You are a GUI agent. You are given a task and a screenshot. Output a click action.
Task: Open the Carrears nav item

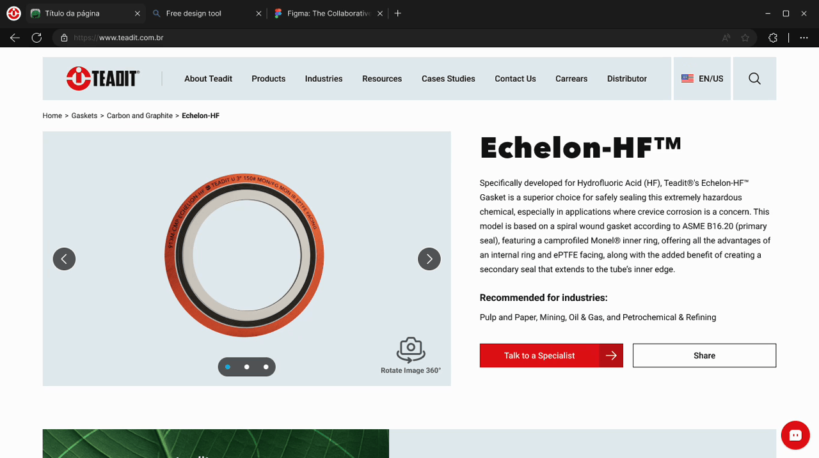coord(571,79)
